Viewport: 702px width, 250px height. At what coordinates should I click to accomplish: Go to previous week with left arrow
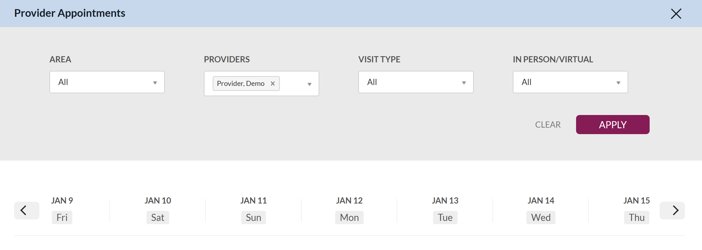26,210
